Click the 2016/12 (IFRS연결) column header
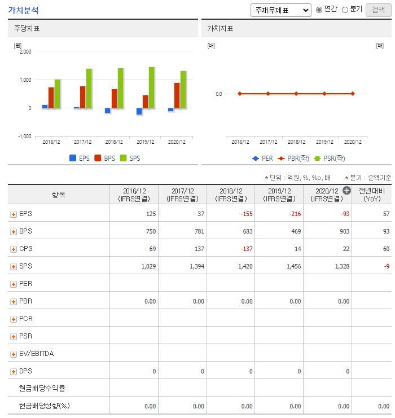The image size is (395, 418). coord(134,195)
